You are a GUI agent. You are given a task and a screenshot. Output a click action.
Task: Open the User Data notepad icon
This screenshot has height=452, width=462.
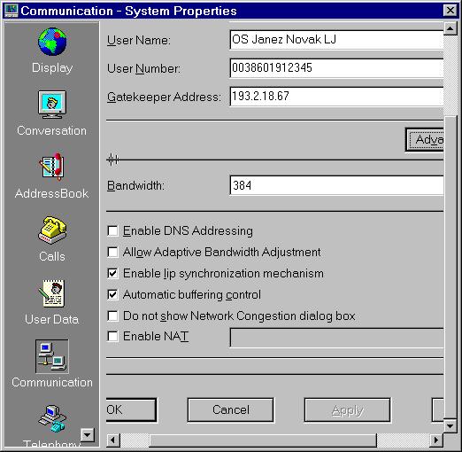52,293
